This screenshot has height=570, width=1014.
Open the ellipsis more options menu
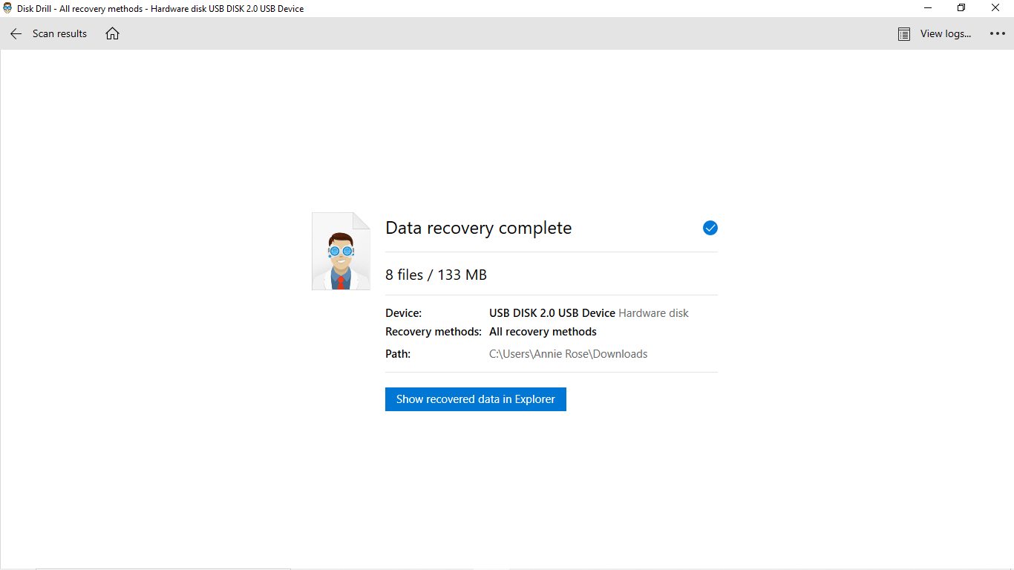click(998, 33)
